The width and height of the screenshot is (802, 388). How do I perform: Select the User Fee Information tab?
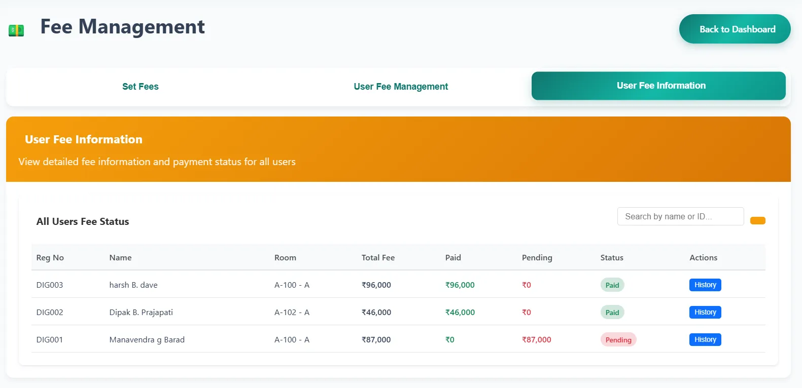click(x=658, y=86)
